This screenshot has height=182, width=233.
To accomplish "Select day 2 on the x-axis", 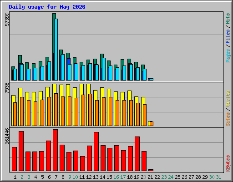I will coord(22,177).
